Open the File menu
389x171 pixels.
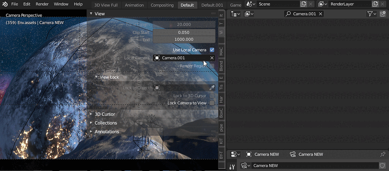(15, 4)
